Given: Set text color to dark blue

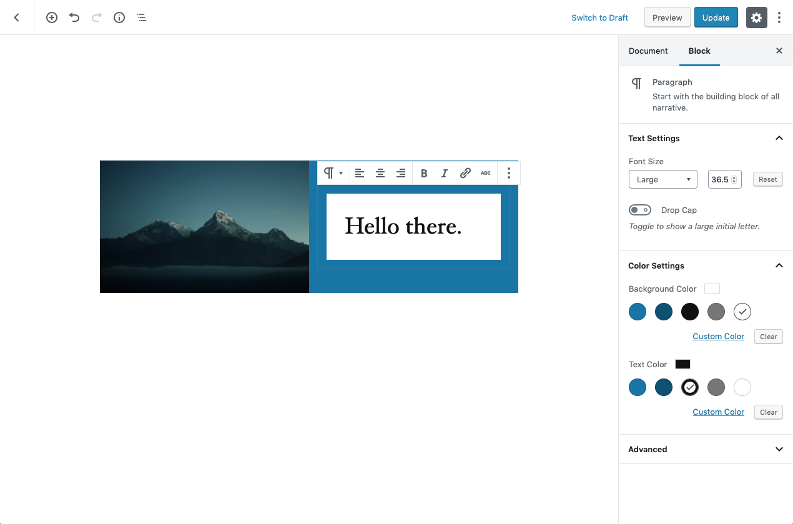Looking at the screenshot, I should (x=664, y=387).
